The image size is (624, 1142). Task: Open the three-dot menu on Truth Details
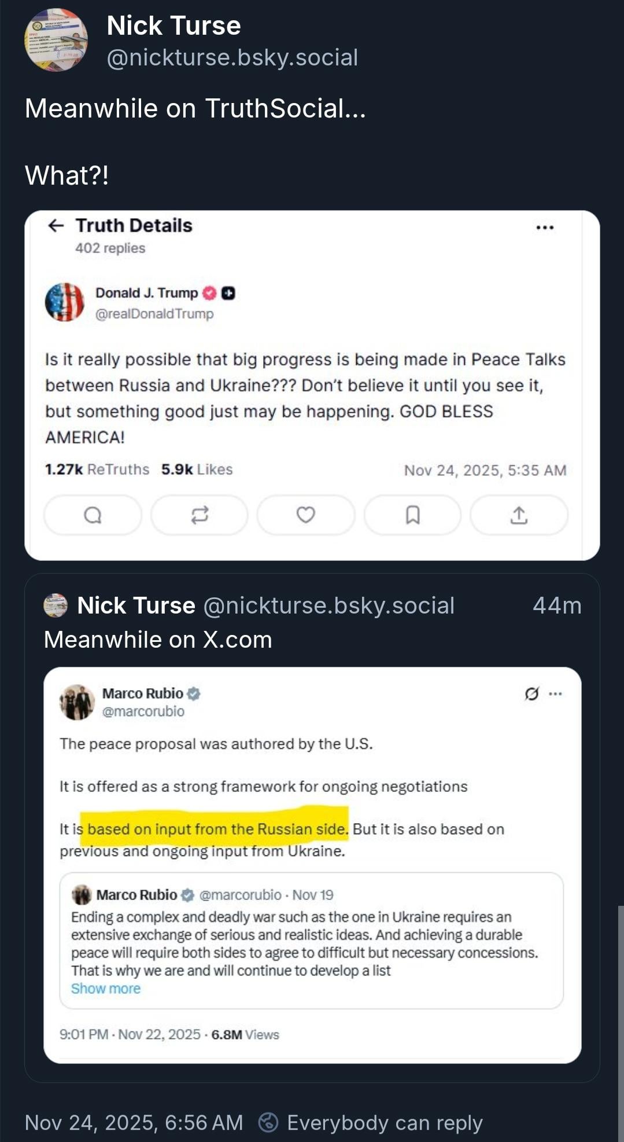coord(545,227)
